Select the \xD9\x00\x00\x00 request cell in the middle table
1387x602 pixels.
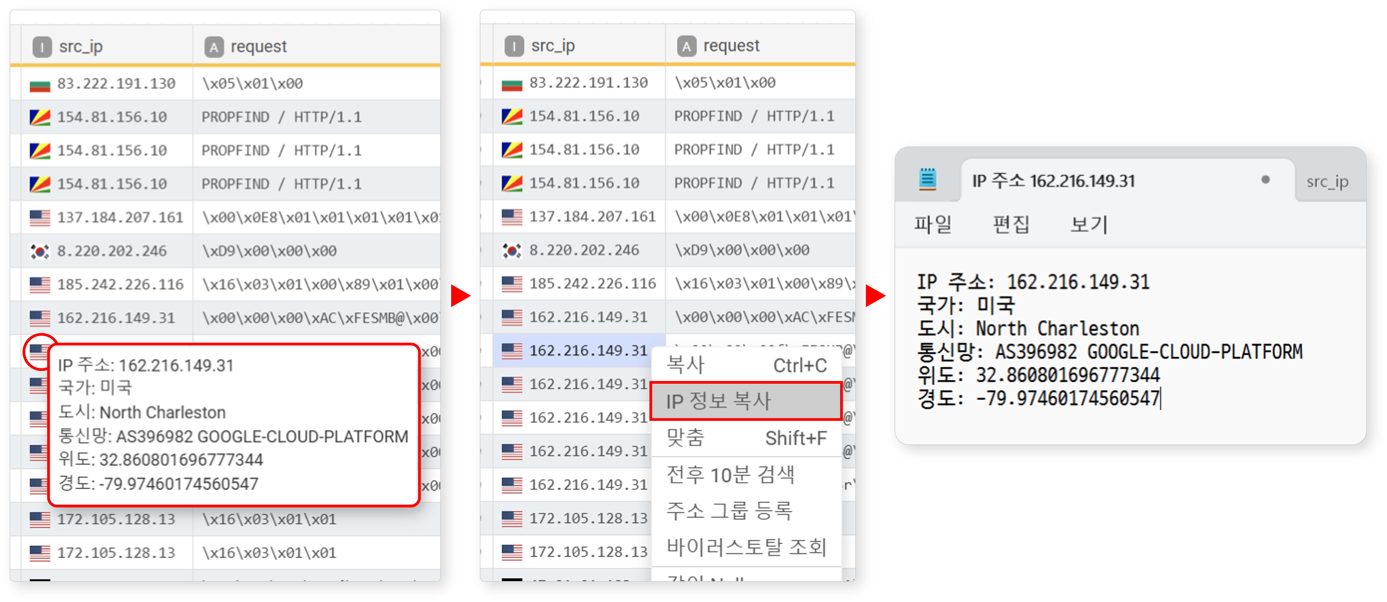760,250
